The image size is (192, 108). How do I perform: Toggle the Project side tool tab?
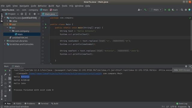click(1, 18)
